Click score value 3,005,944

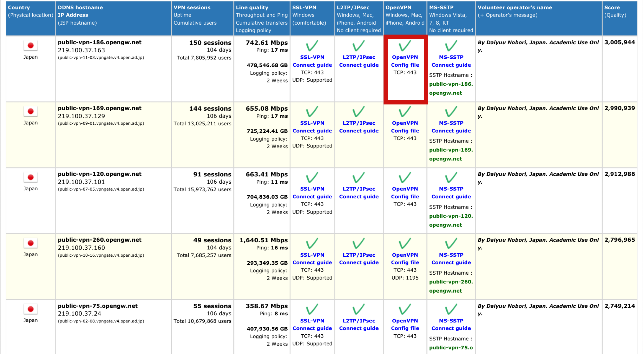(x=619, y=42)
